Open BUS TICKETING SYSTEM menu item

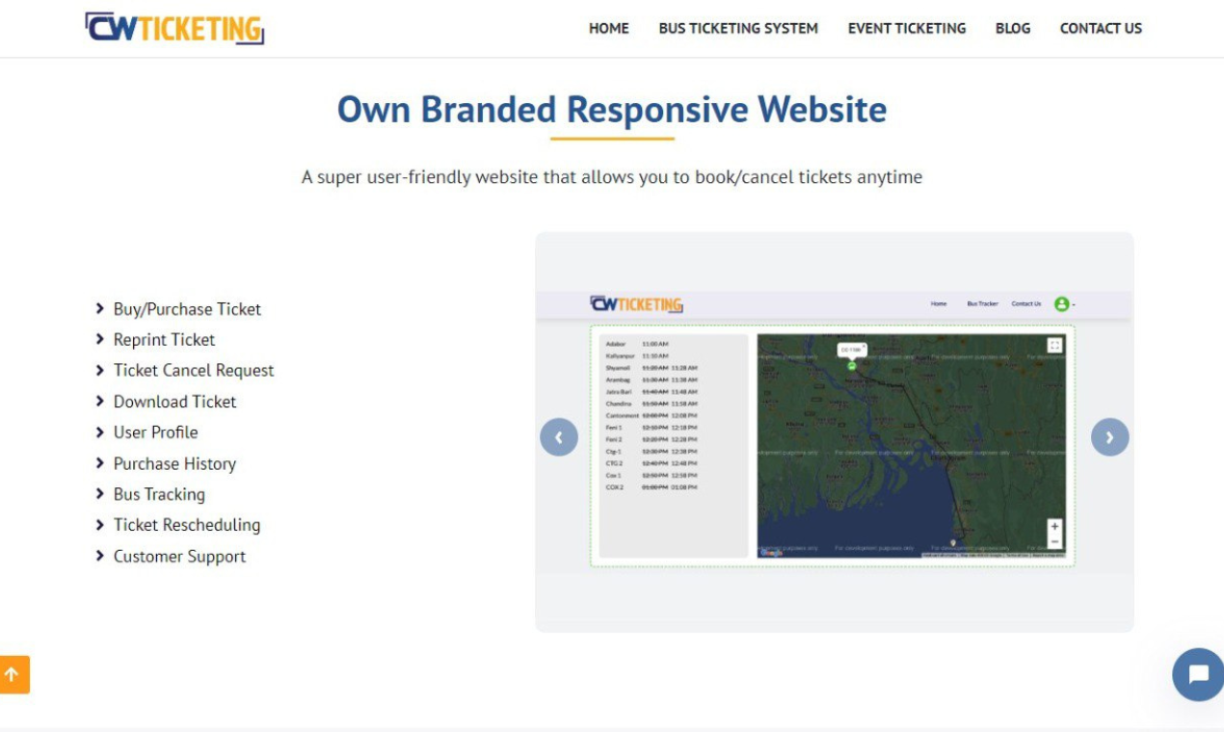(x=738, y=29)
